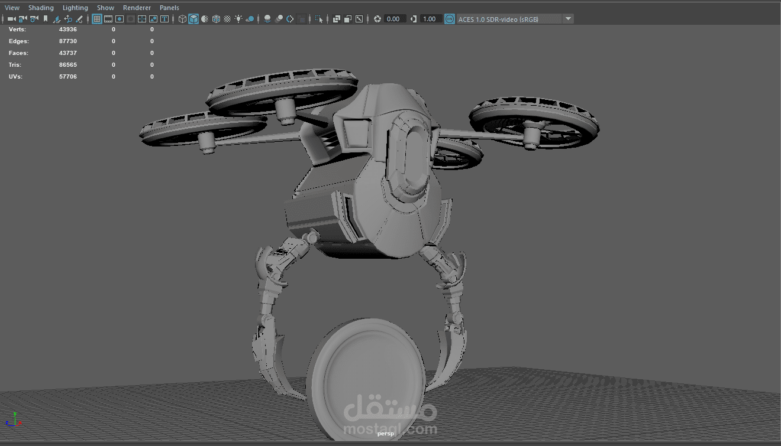Viewport: 781px width, 446px height.
Task: Click the edge count 87730
Action: (x=68, y=41)
